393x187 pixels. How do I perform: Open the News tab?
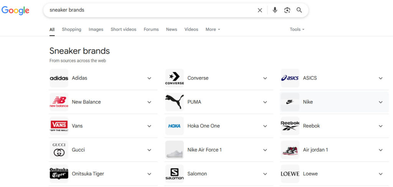pos(172,29)
